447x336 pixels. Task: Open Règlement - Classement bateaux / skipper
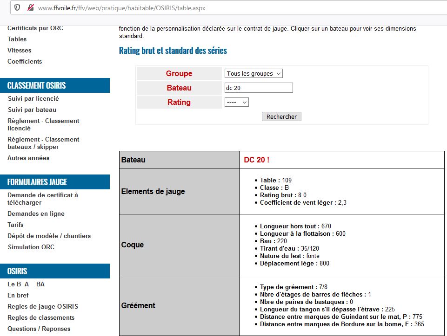pyautogui.click(x=43, y=143)
